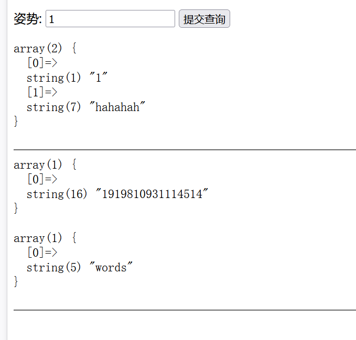Click the closing brace of first array

coord(16,121)
